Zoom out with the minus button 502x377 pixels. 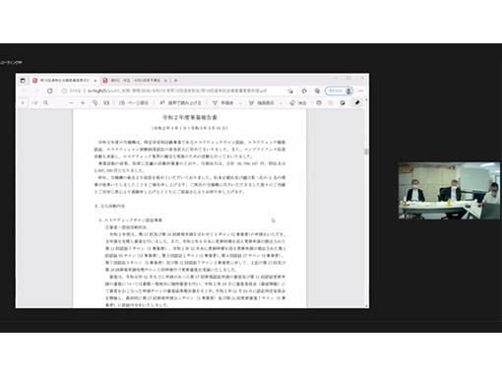(x=71, y=103)
